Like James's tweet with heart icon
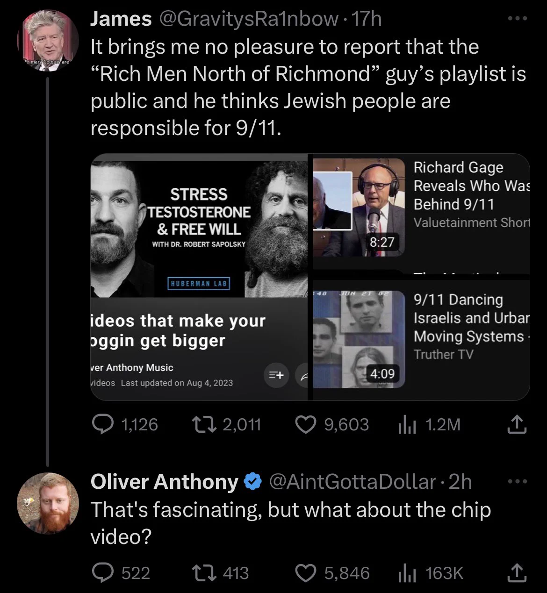Screen dimensions: 547x593 tap(306, 424)
